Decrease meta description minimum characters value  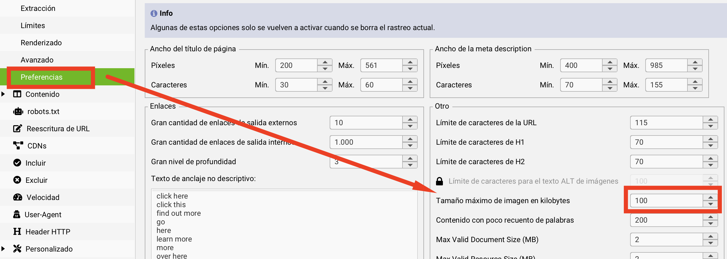610,88
